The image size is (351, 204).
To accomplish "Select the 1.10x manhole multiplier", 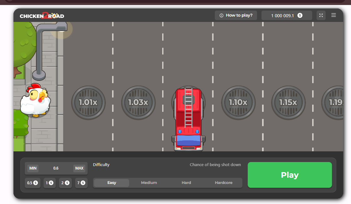I will tap(238, 102).
